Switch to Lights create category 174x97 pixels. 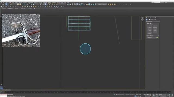click(x=150, y=20)
